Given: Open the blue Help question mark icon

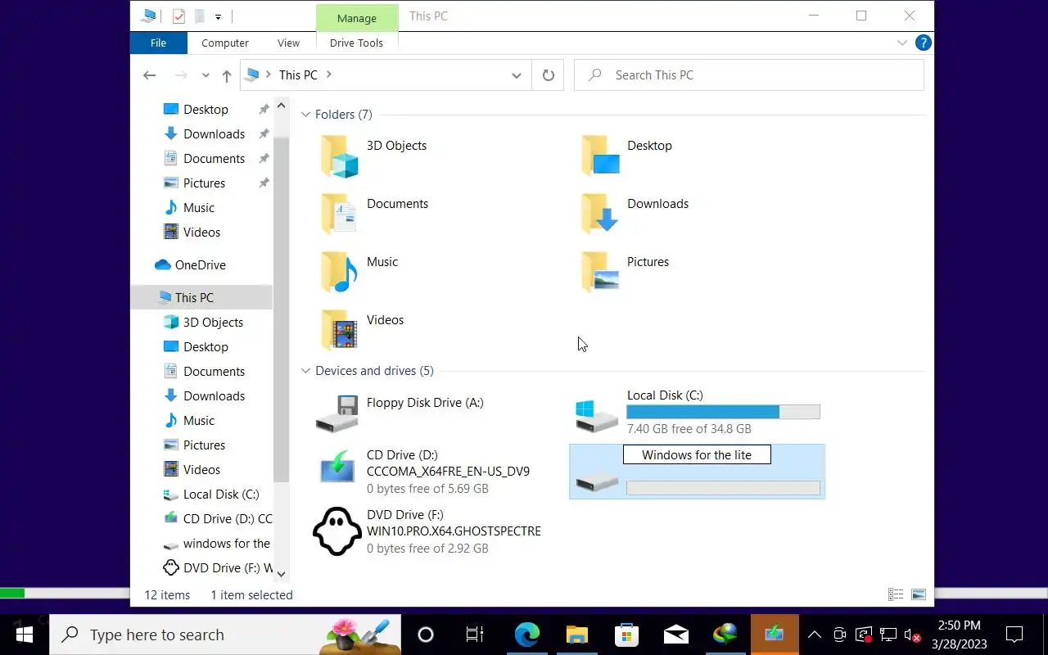Looking at the screenshot, I should coord(923,43).
